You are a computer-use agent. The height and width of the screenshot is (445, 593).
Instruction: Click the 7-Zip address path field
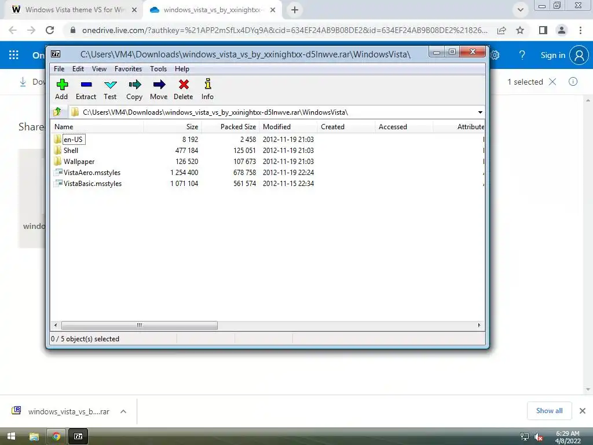pyautogui.click(x=272, y=112)
